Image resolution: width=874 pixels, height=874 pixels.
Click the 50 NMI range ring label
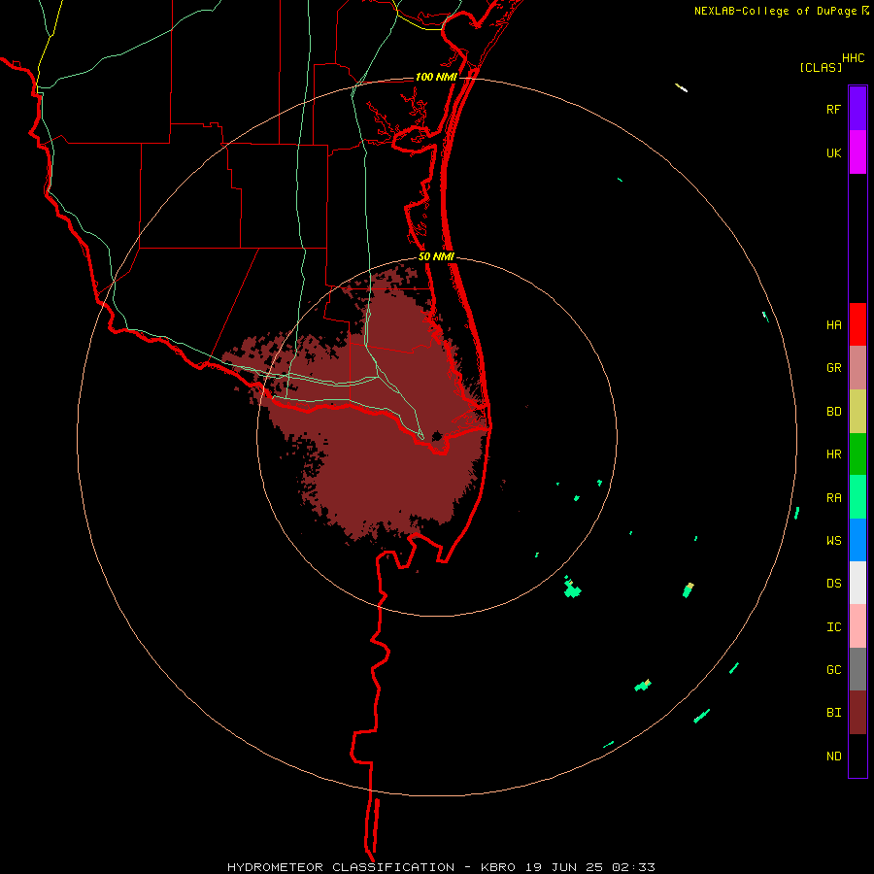[x=436, y=256]
